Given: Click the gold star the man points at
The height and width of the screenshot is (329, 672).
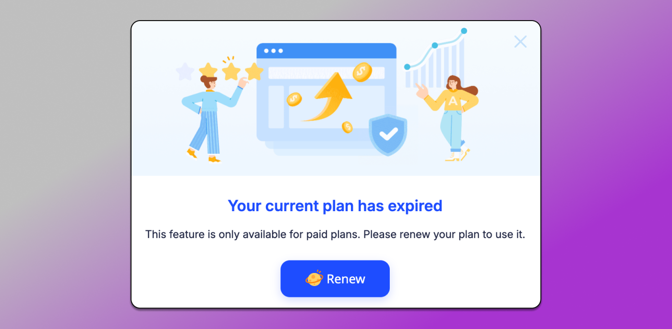Looking at the screenshot, I should [x=254, y=72].
